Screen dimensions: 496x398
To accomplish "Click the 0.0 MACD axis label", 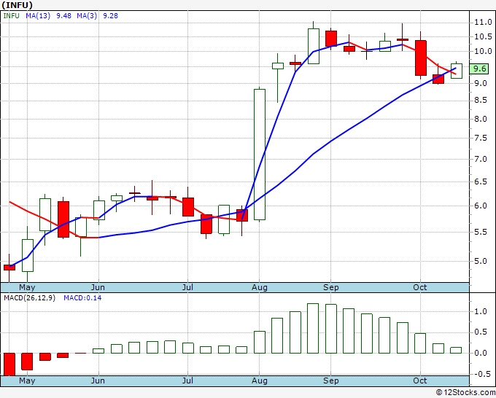I will pyautogui.click(x=481, y=353).
